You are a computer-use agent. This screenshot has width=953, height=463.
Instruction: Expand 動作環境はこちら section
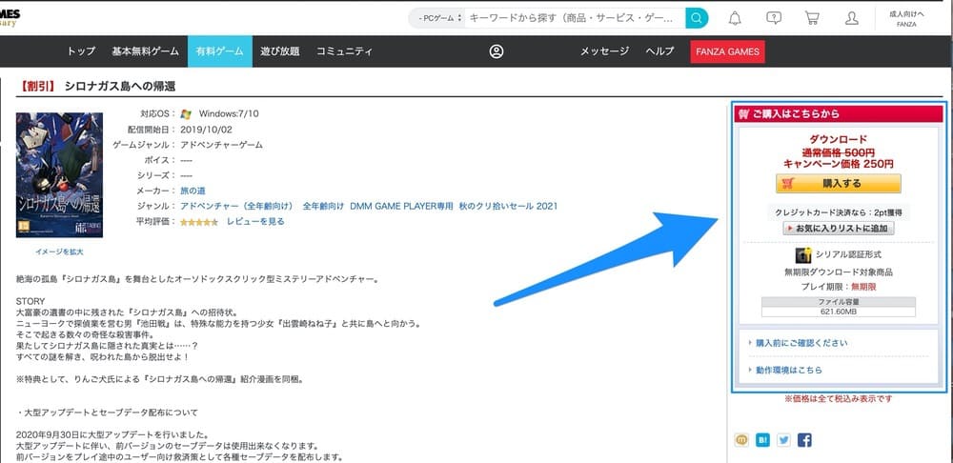pyautogui.click(x=789, y=370)
